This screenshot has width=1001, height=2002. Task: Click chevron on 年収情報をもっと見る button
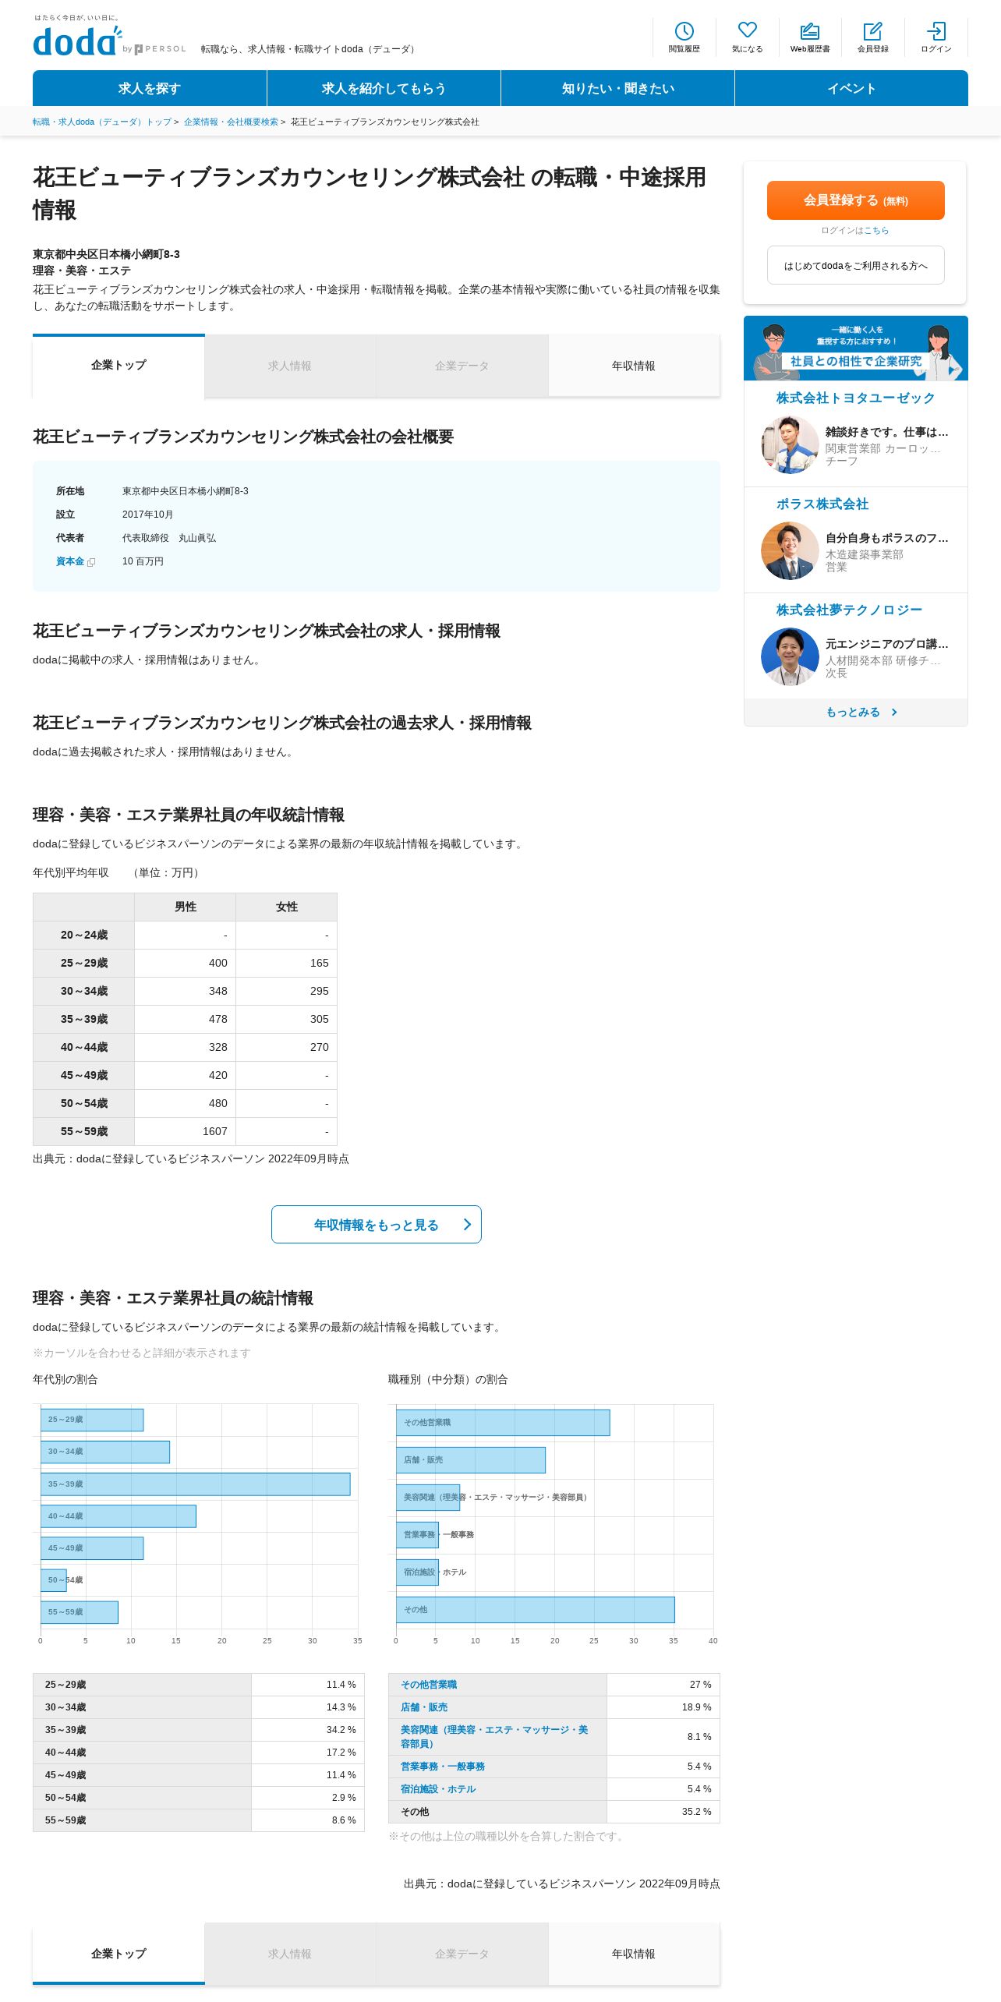[x=467, y=1224]
